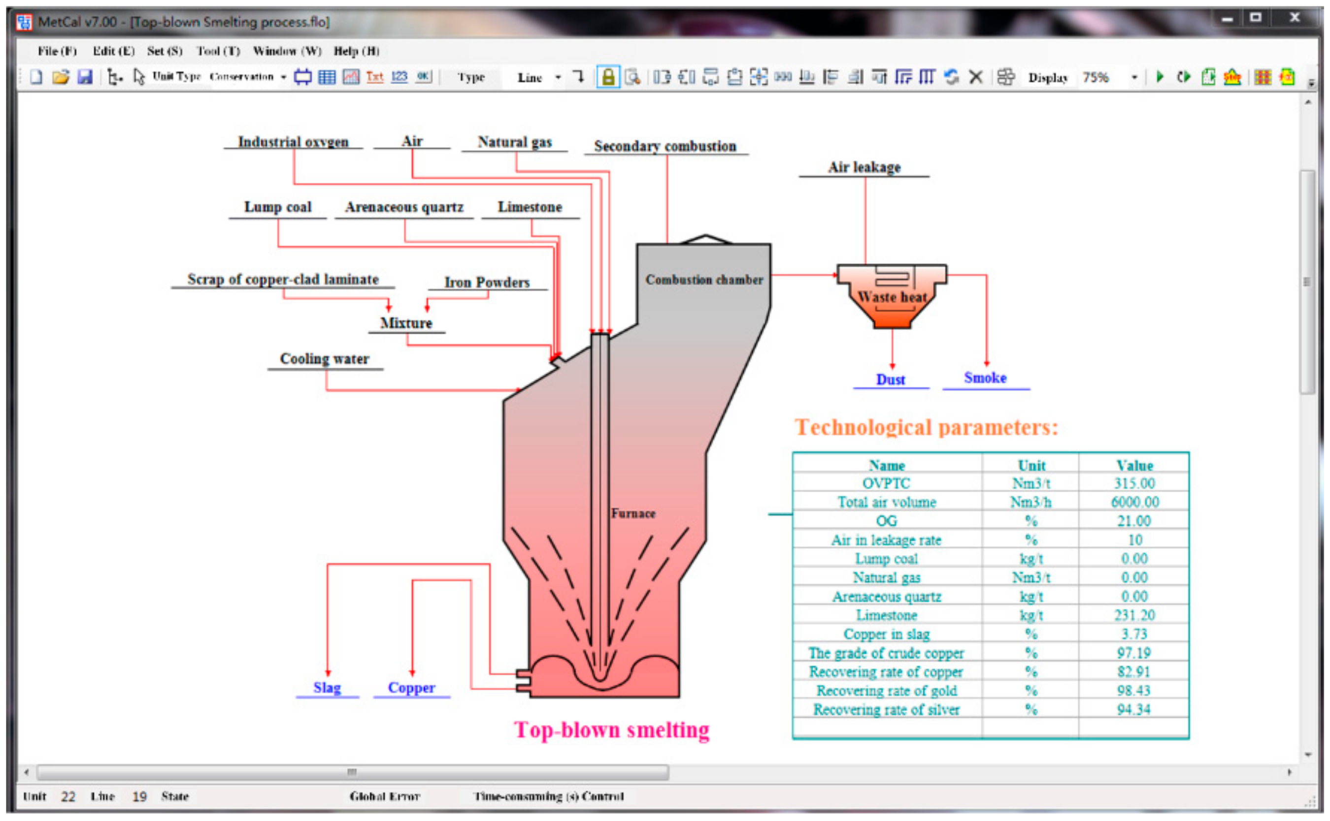Image resolution: width=1330 pixels, height=821 pixels.
Task: Open the Unit Type Conservation dropdown
Action: point(283,77)
